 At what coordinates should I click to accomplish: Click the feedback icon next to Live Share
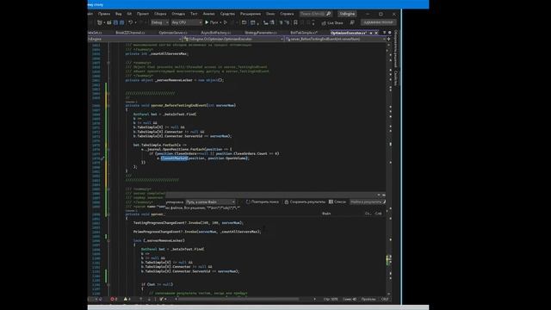pos(352,22)
